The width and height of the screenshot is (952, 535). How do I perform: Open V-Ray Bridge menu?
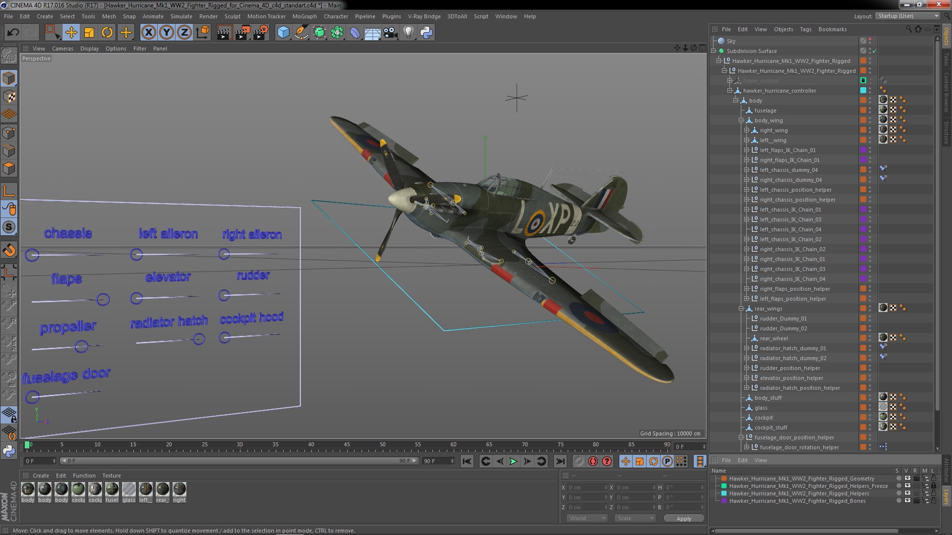click(x=424, y=16)
